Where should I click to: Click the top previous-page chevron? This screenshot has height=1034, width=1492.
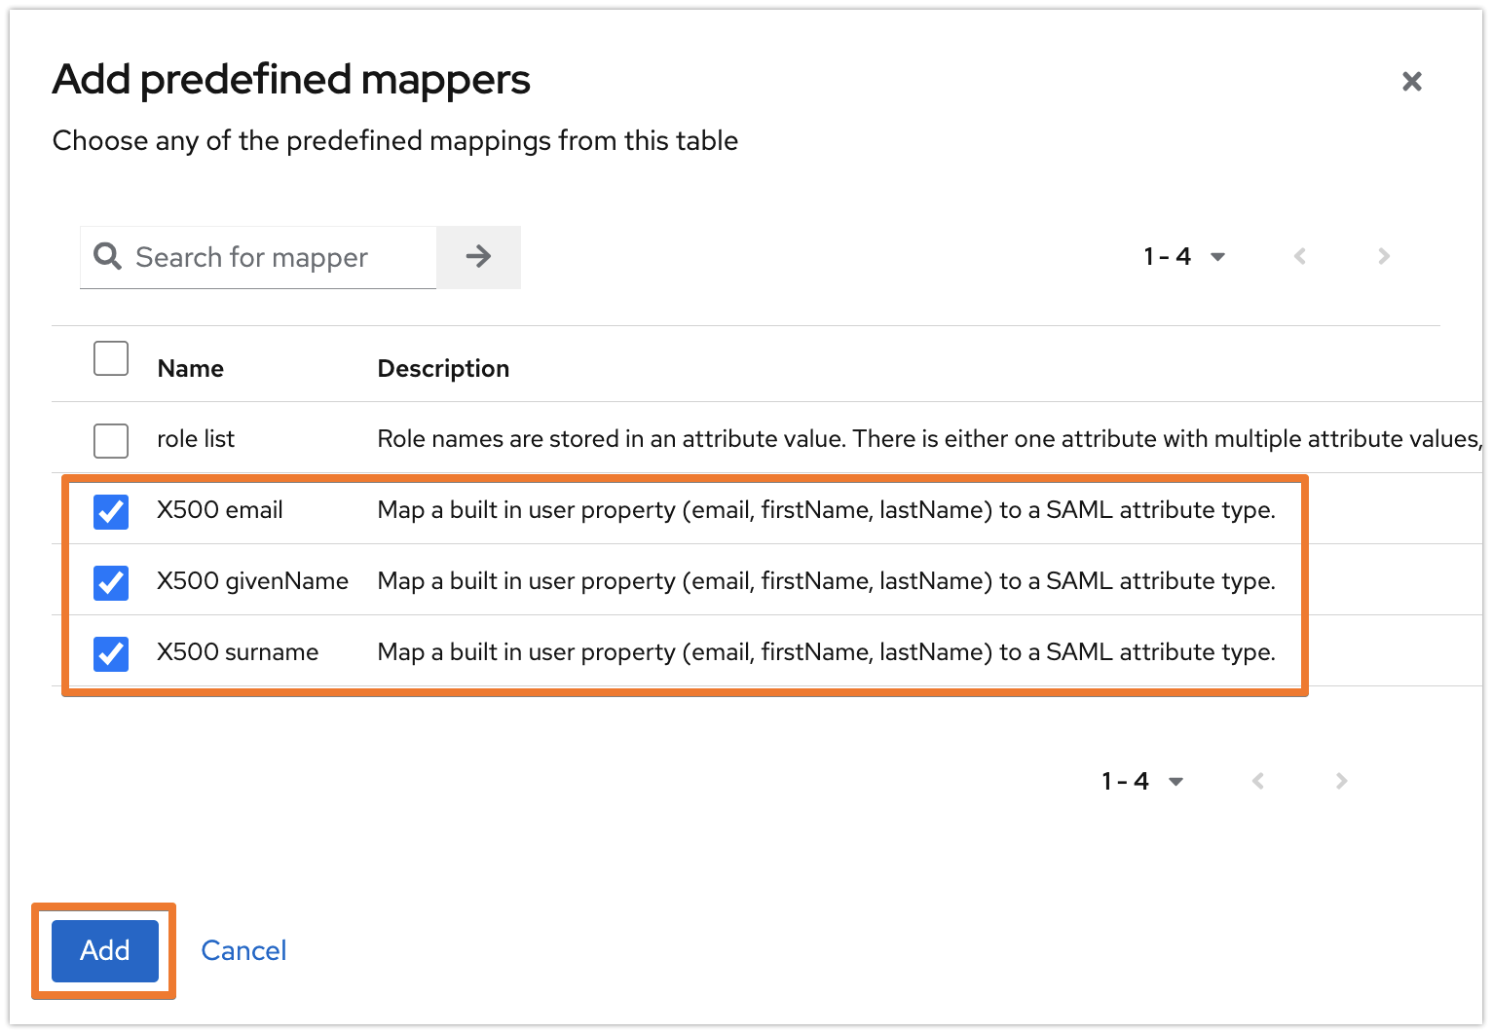(1299, 256)
